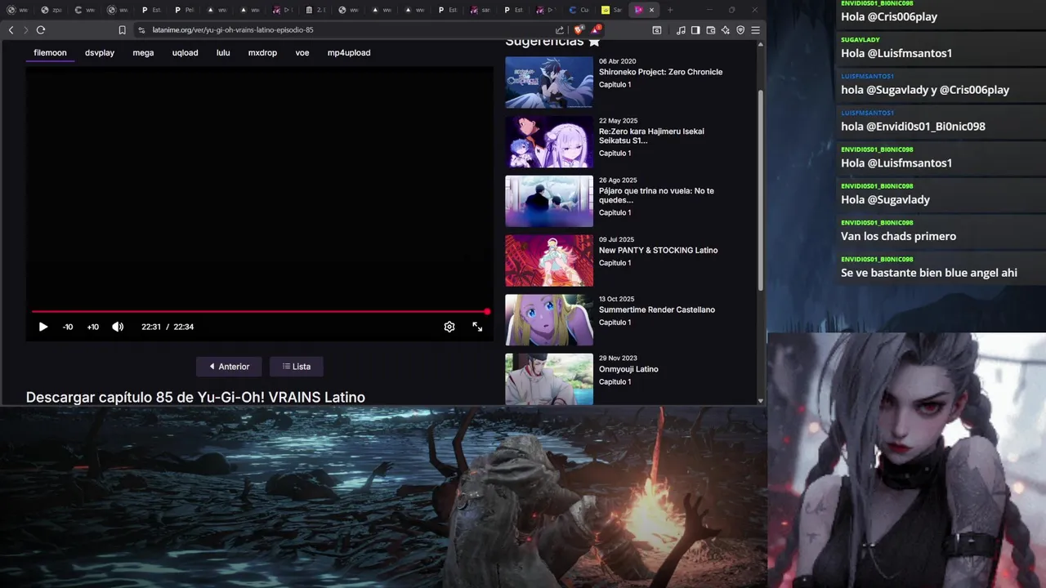Screen dimensions: 1046x588
Task: Open Brave Shields lion icon
Action: tap(579, 29)
